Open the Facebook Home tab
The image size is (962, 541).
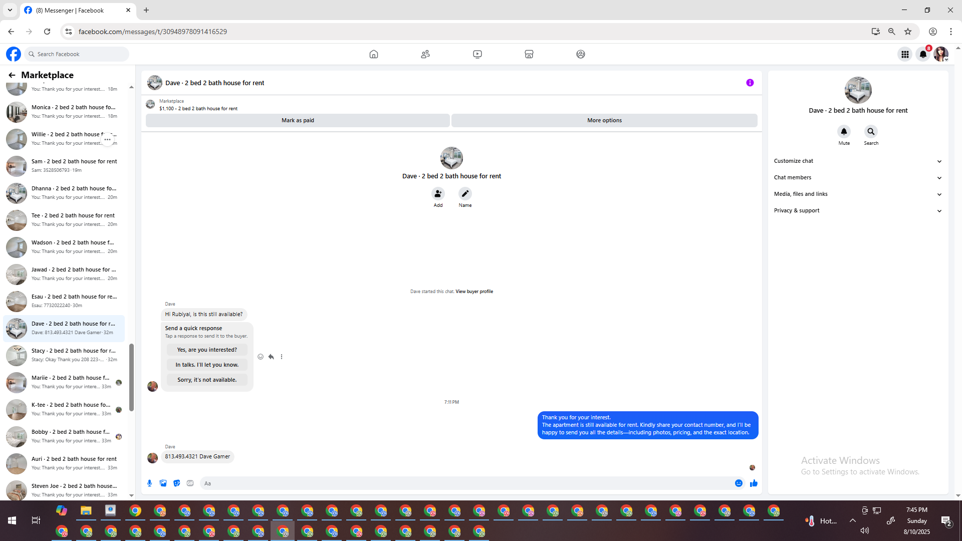point(373,54)
